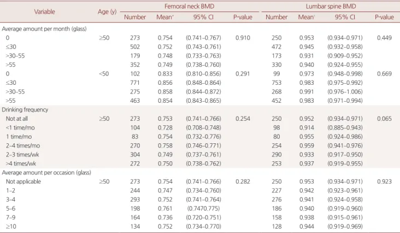This screenshot has height=233, width=400.
Task: Click the CI cell '(0.885–0.943)'
Action: click(x=345, y=127)
